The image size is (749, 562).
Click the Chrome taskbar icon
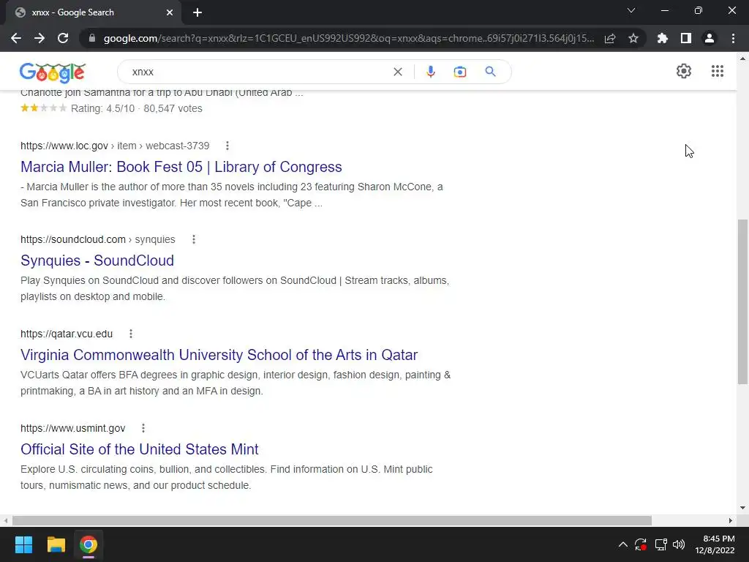pos(89,544)
